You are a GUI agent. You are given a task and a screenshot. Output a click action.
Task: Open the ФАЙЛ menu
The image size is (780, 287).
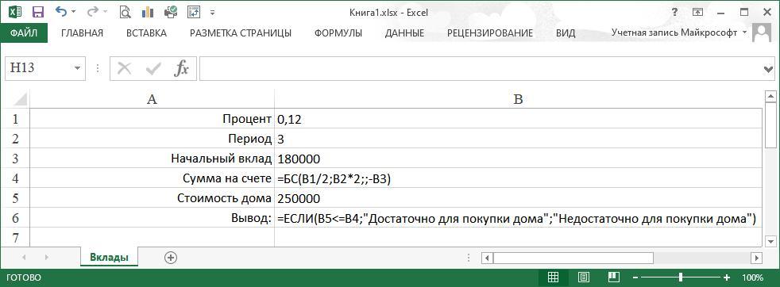[x=24, y=33]
